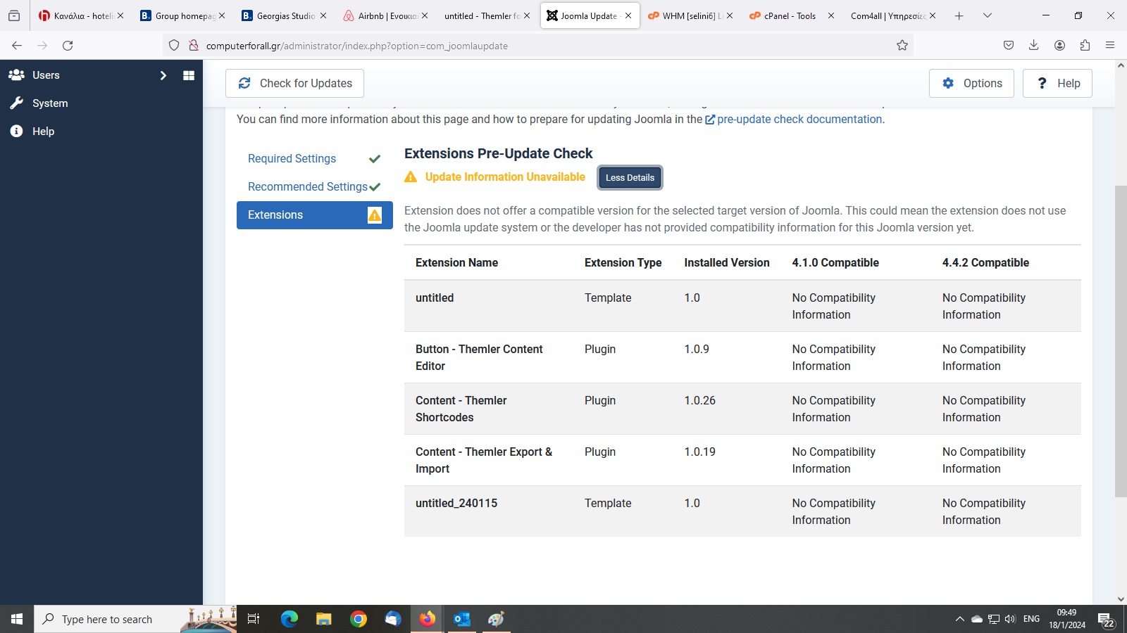The height and width of the screenshot is (633, 1127).
Task: Click installed version '1.0.26' cell
Action: click(x=699, y=401)
